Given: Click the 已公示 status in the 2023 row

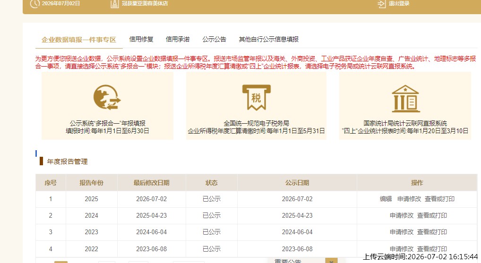Looking at the screenshot, I should click(212, 232).
